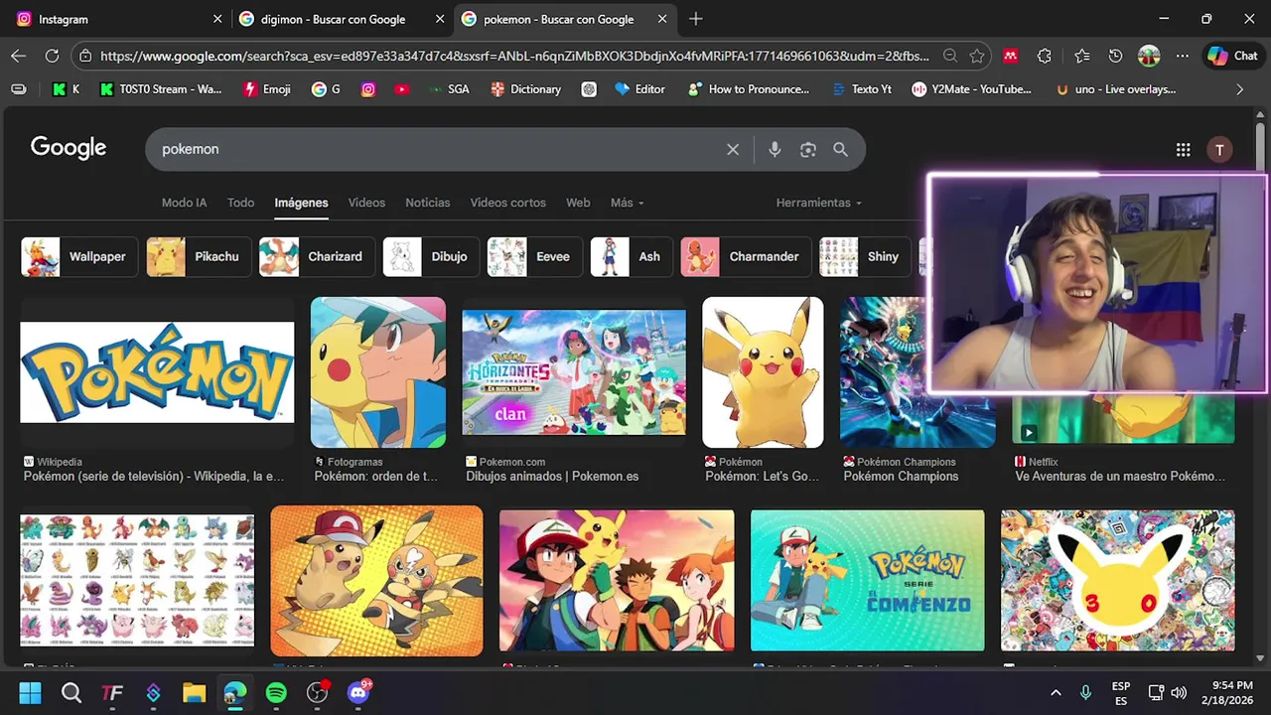Filter by the Charmander chip
The width and height of the screenshot is (1271, 715).
746,256
